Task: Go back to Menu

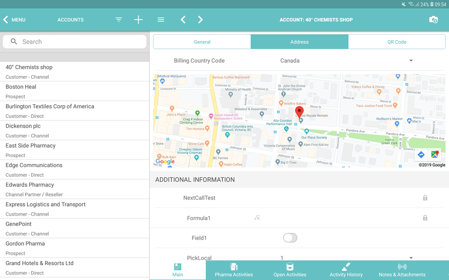Action: pos(14,20)
